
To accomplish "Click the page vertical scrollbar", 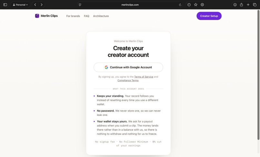I will point(258,74).
